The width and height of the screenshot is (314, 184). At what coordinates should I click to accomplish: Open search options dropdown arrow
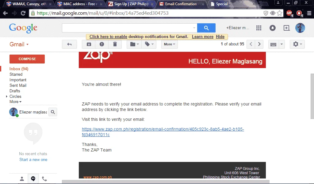[x=194, y=28]
